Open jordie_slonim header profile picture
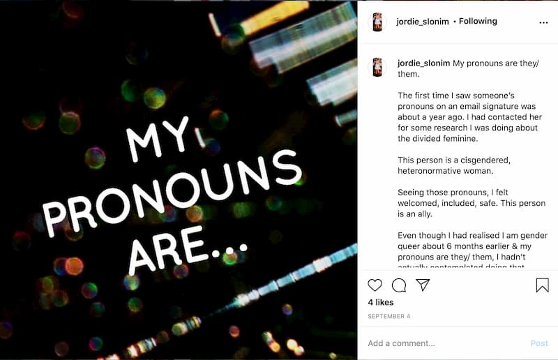Image resolution: width=558 pixels, height=360 pixels. pos(377,22)
